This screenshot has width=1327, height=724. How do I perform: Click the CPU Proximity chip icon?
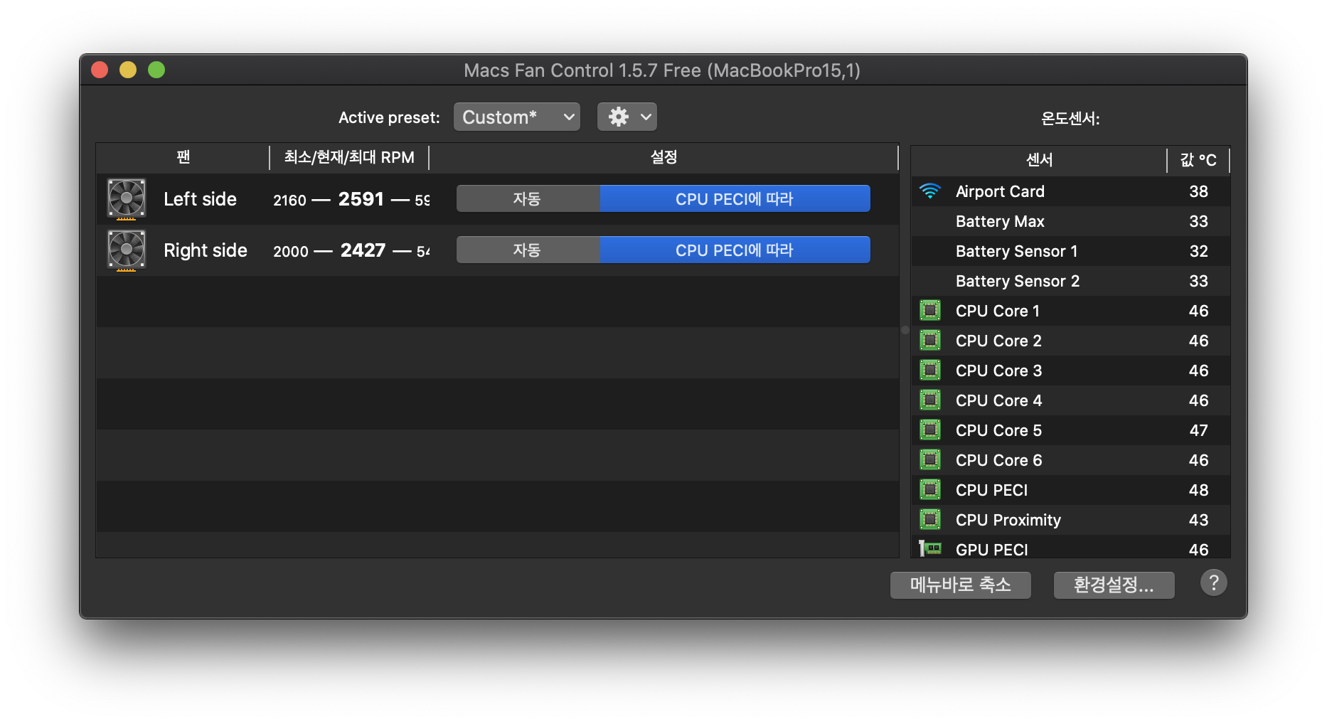930,520
